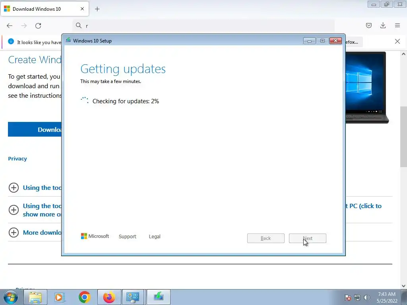Minimize the Firefox window
Image resolution: width=407 pixels, height=305 pixels.
point(374,4)
